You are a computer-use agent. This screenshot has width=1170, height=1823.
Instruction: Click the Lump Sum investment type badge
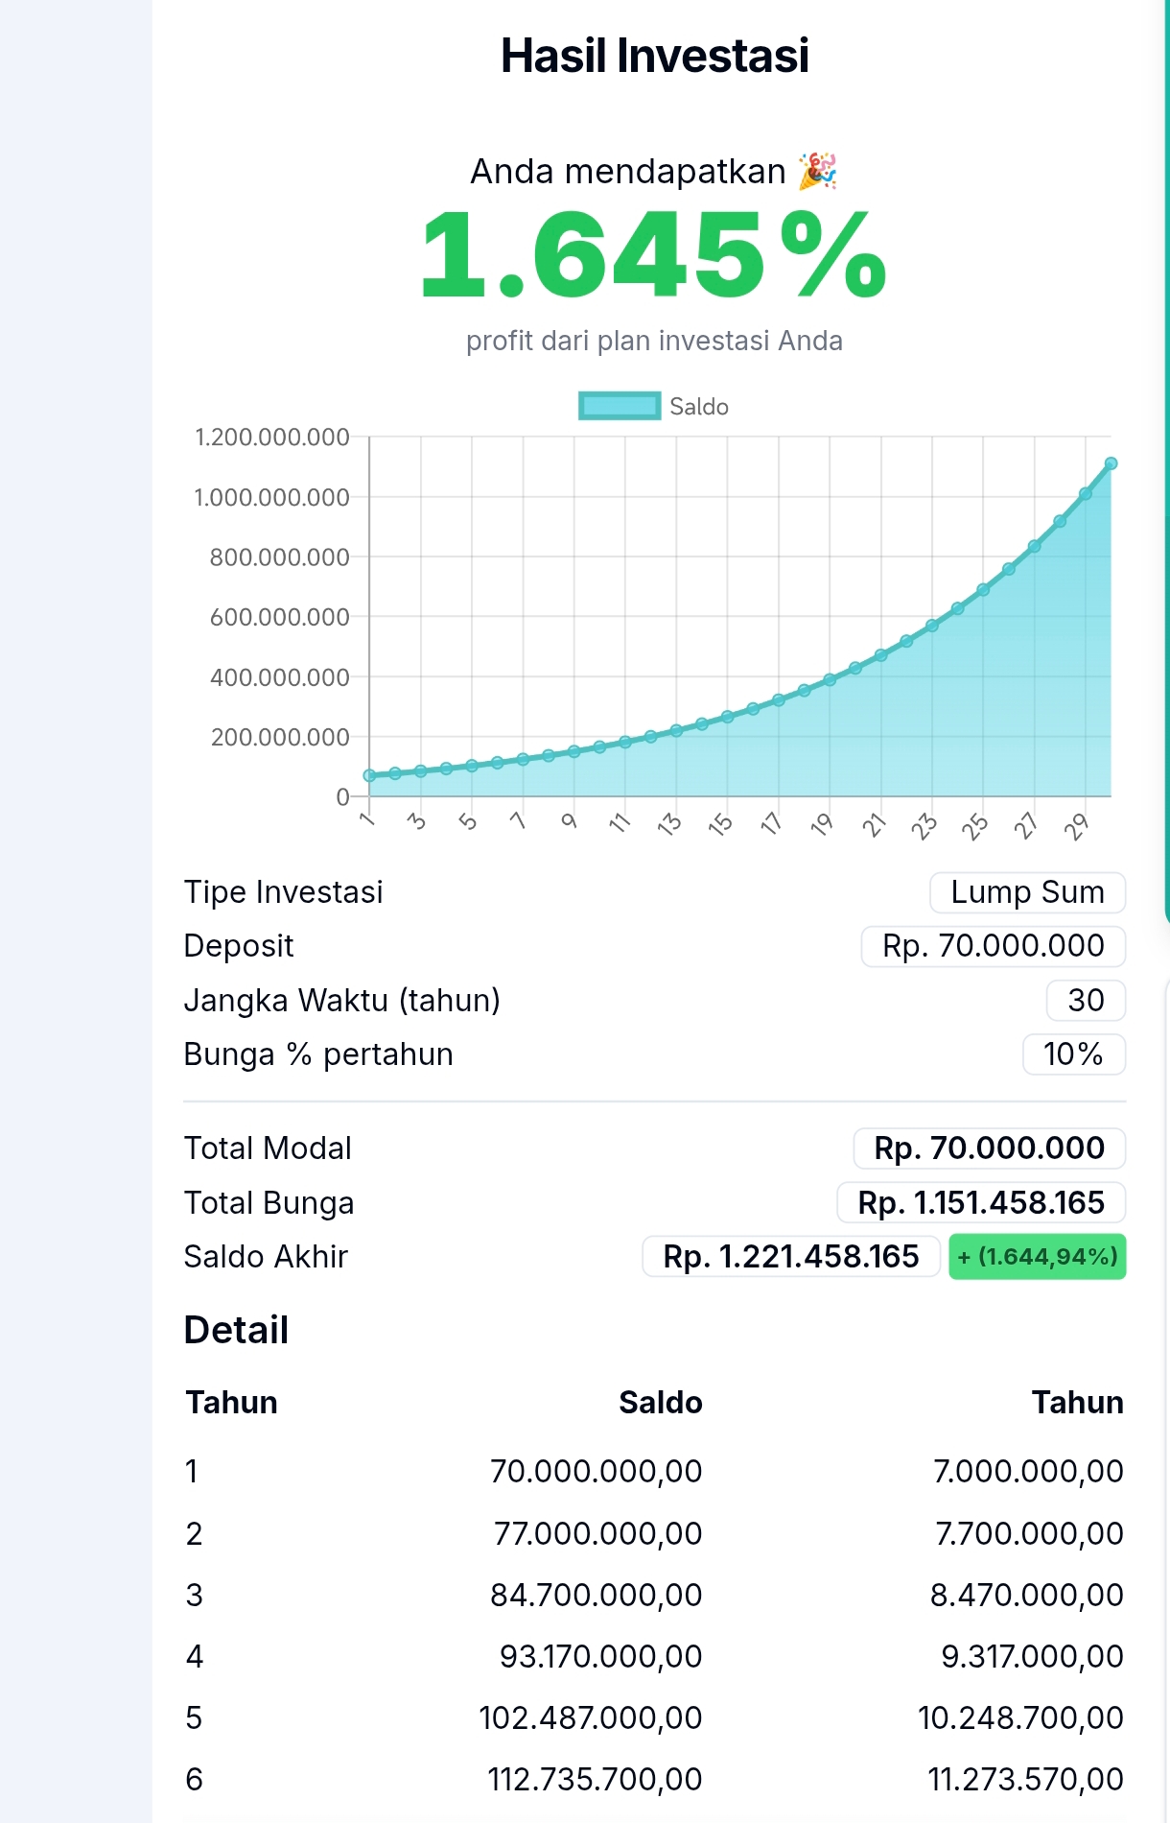click(x=1027, y=892)
